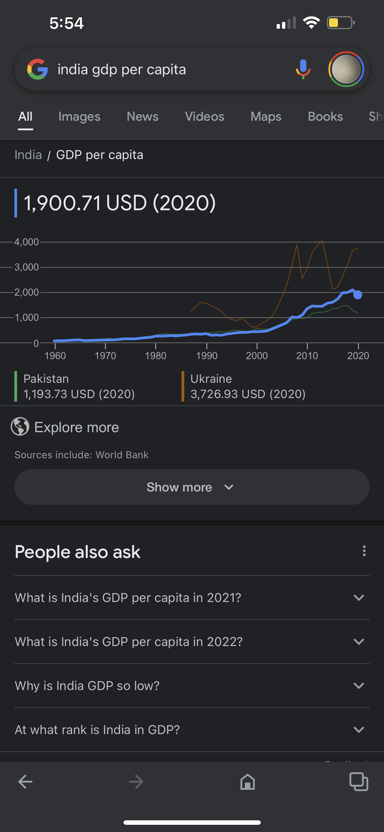Tap the microphone voice search icon
Screen dimensions: 384x832
point(303,69)
